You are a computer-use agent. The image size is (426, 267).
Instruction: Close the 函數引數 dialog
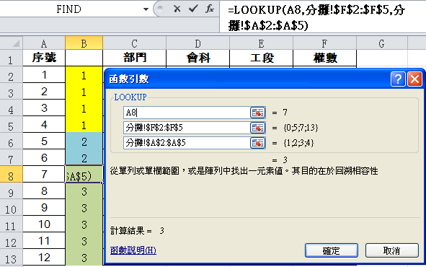(414, 79)
